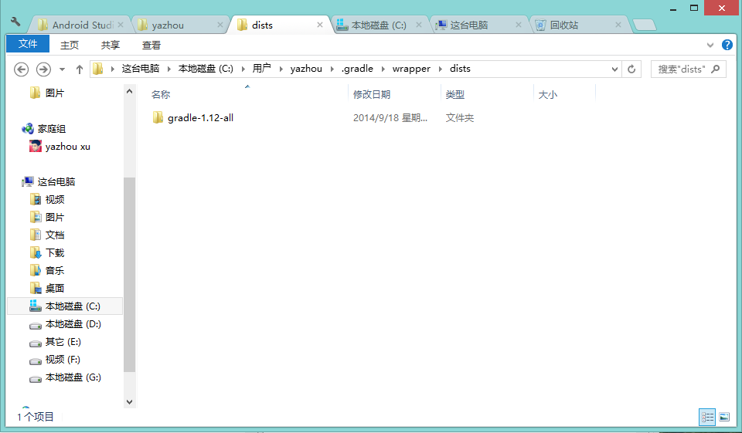Close the 这台电脑 tab
Image resolution: width=742 pixels, height=433 pixels.
pyautogui.click(x=519, y=25)
